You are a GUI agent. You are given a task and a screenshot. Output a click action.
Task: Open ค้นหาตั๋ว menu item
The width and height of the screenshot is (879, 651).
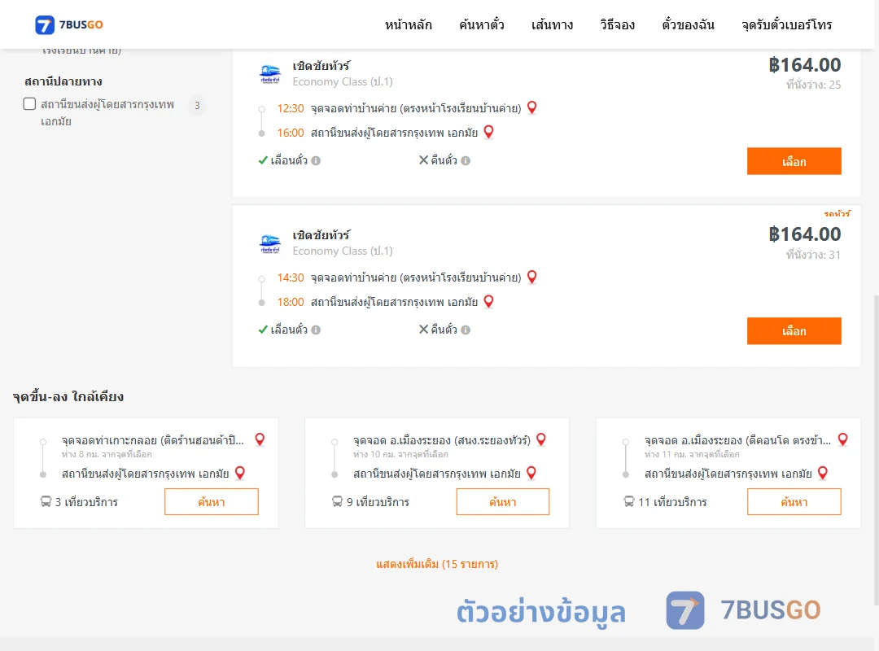click(482, 24)
